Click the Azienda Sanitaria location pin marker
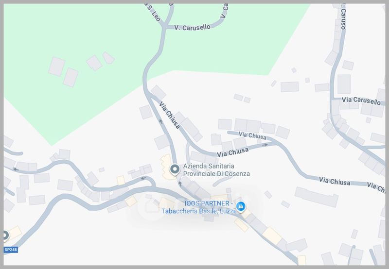The width and height of the screenshot is (389, 269). click(175, 170)
